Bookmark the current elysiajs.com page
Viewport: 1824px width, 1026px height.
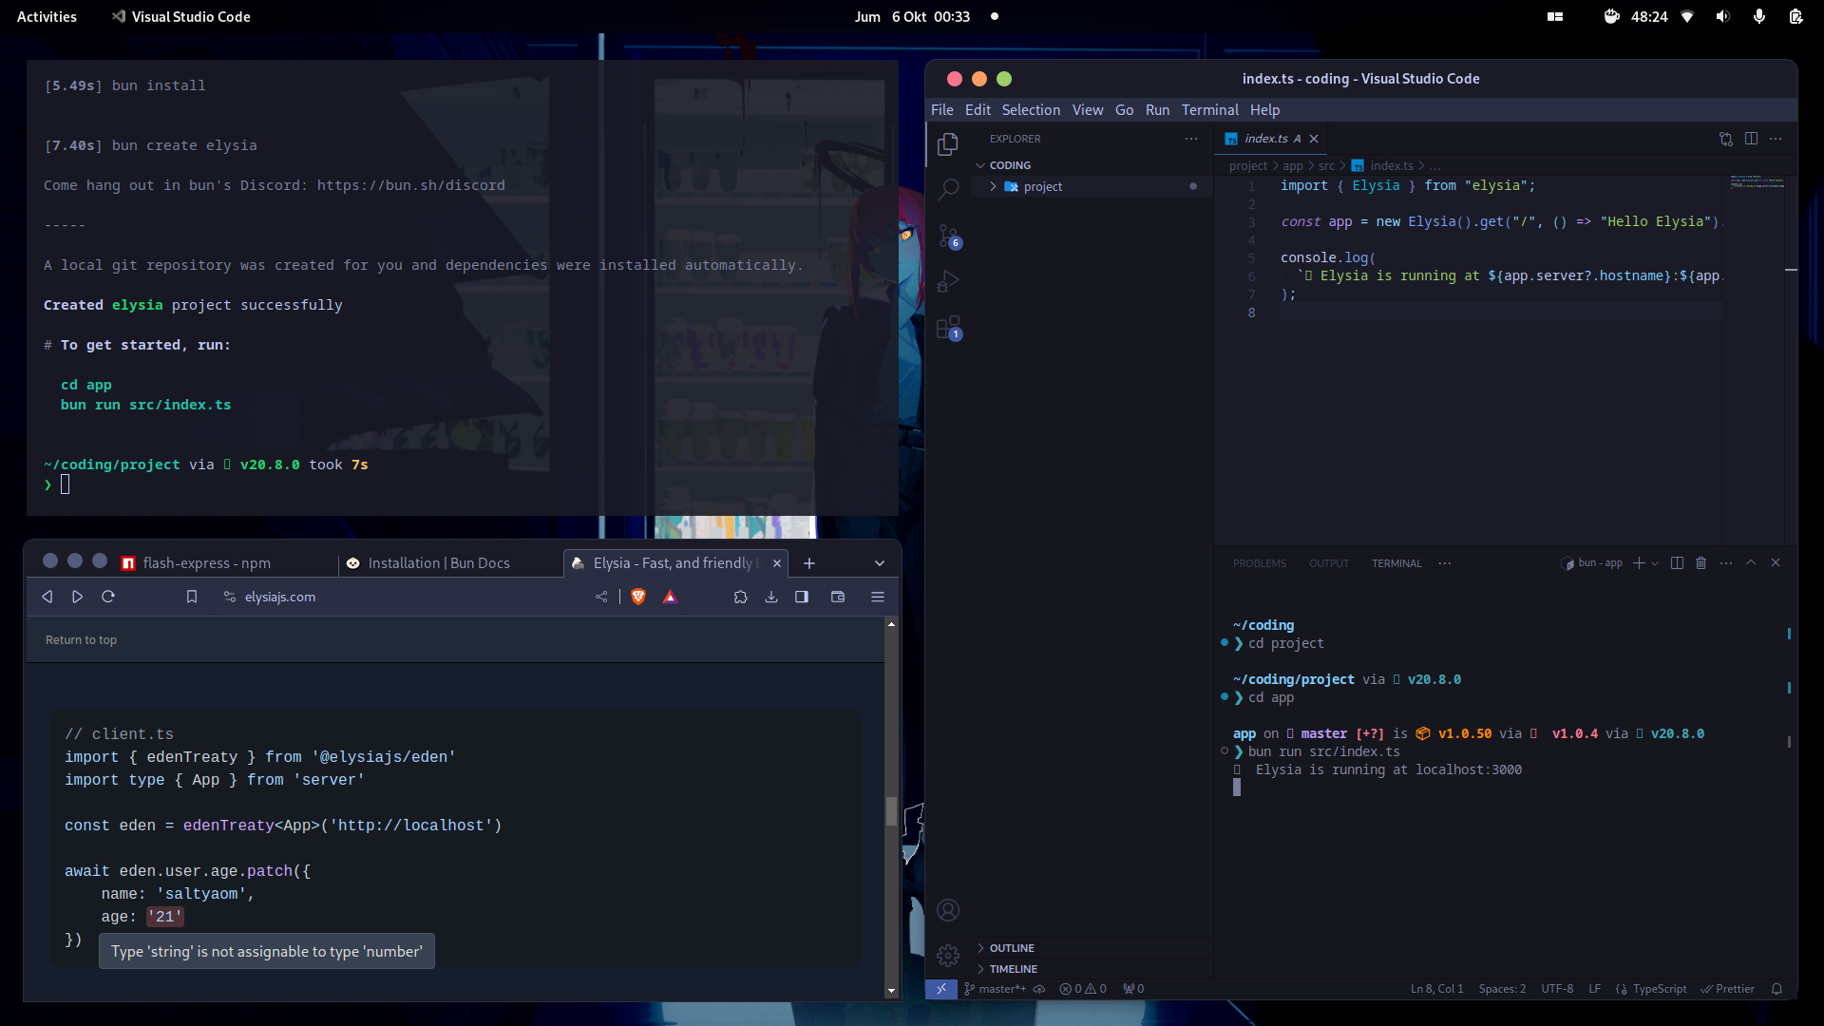(192, 597)
